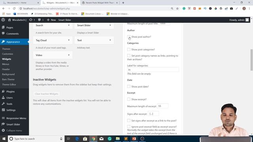Click the Label for categories field

pyautogui.click(x=153, y=70)
